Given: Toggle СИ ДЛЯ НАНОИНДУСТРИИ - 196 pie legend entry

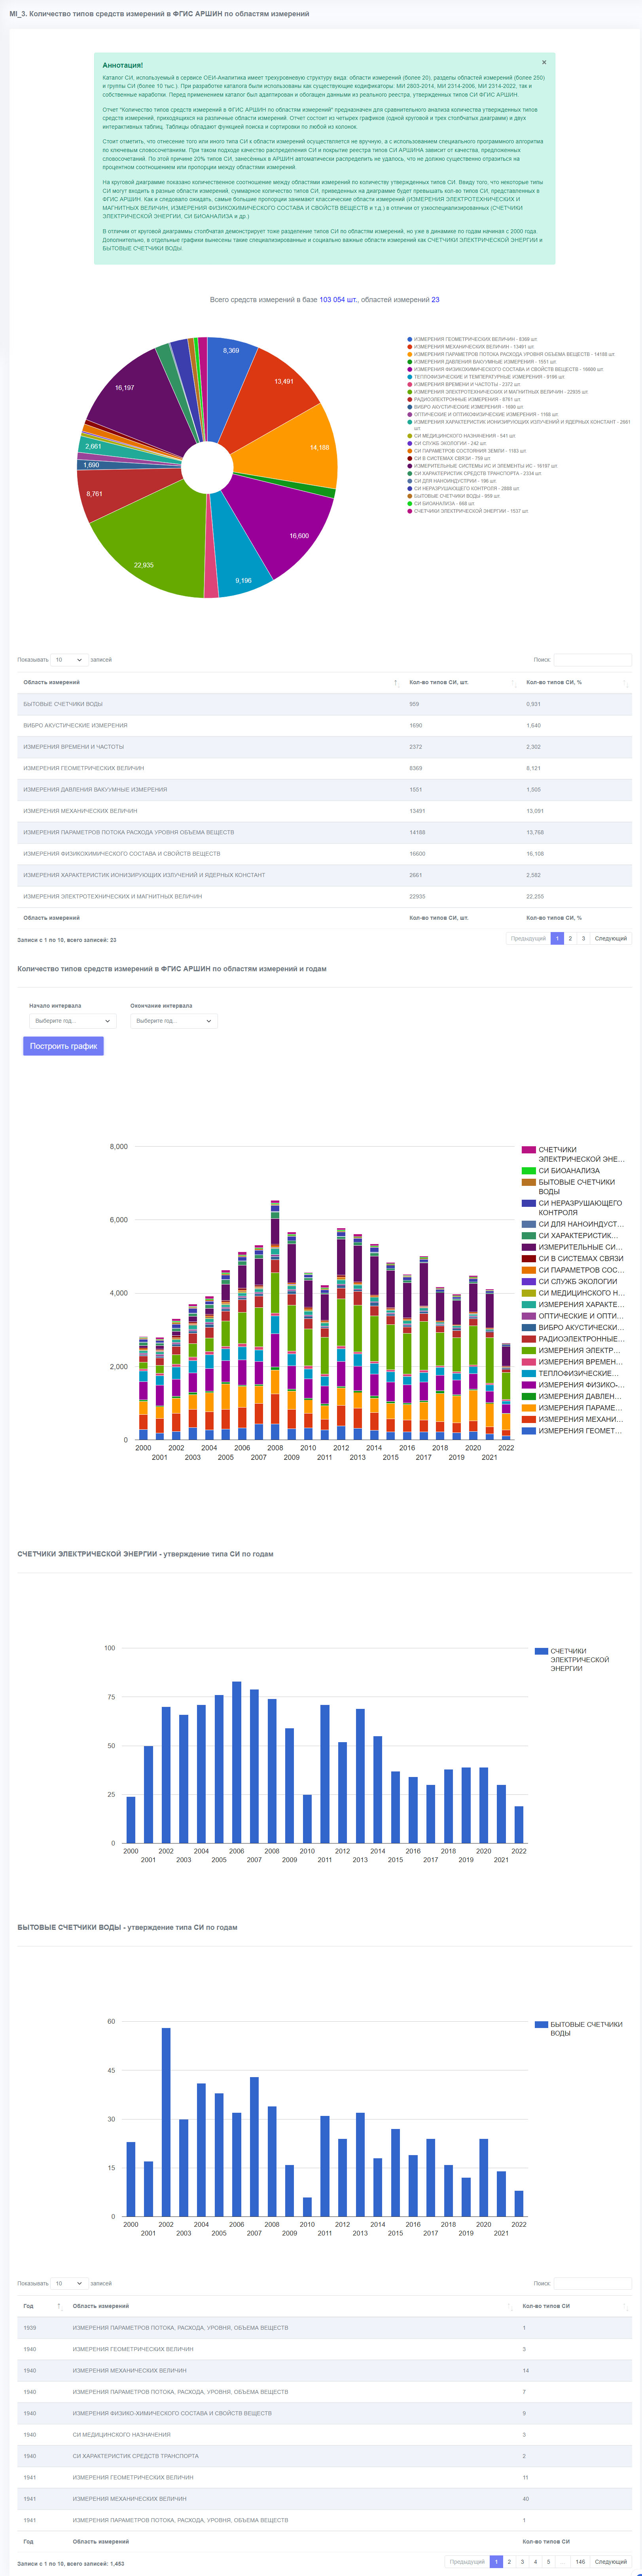Looking at the screenshot, I should [x=451, y=481].
